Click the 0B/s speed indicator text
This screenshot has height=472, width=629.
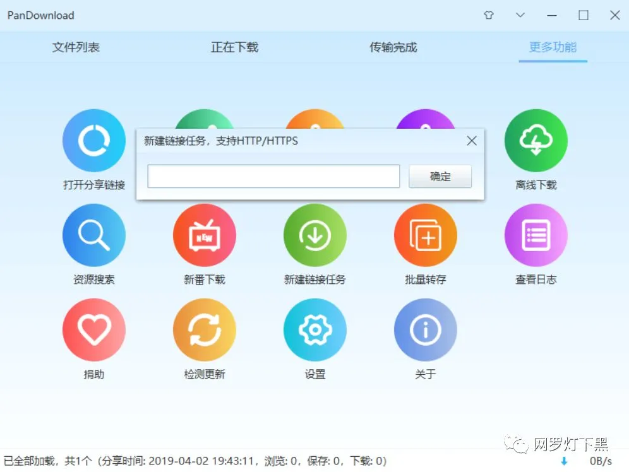(x=601, y=461)
